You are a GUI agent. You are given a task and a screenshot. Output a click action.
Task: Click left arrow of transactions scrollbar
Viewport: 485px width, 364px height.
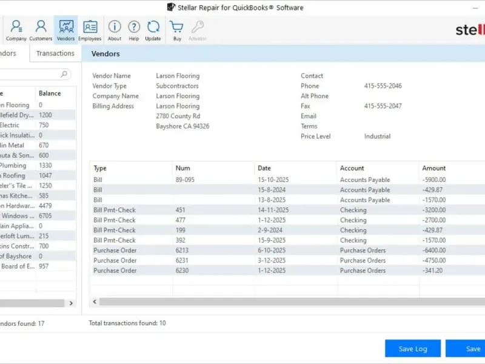coord(95,302)
